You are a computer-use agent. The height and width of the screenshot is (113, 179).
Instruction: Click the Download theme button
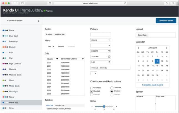(166, 21)
